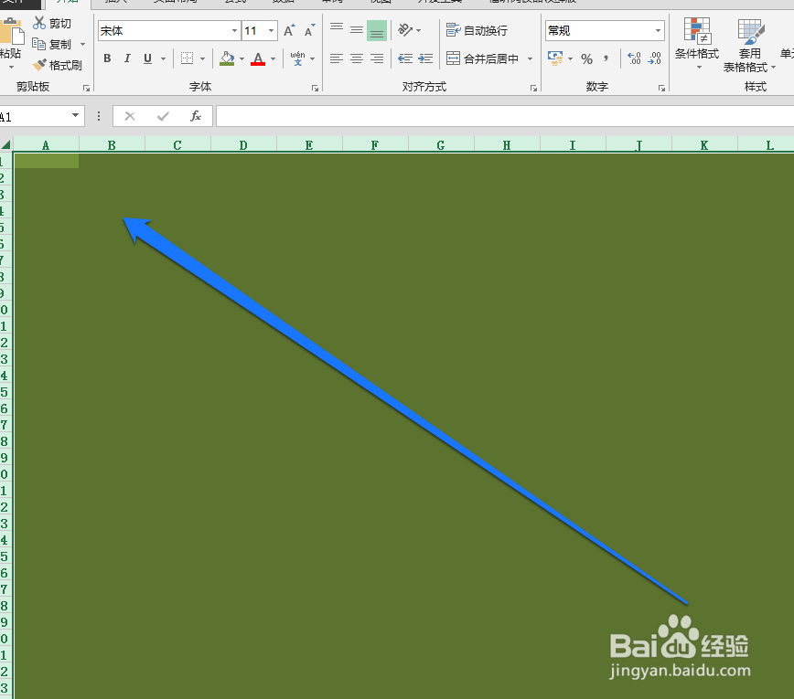This screenshot has width=794, height=699.
Task: Open copy options dropdown arrow
Action: point(83,45)
